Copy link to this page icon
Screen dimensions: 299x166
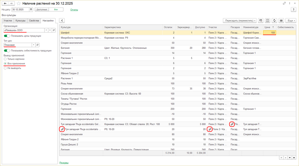click(x=284, y=3)
